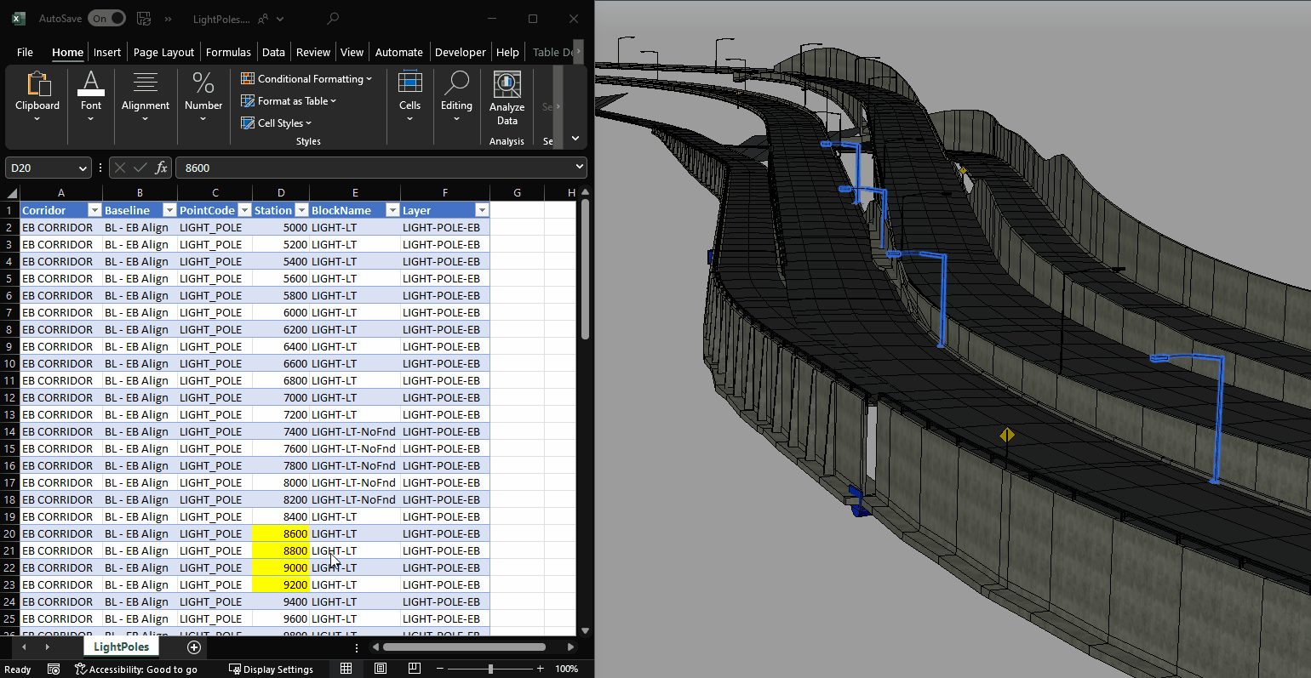Click the title bar search magnifier
The height and width of the screenshot is (678, 1311).
point(333,18)
